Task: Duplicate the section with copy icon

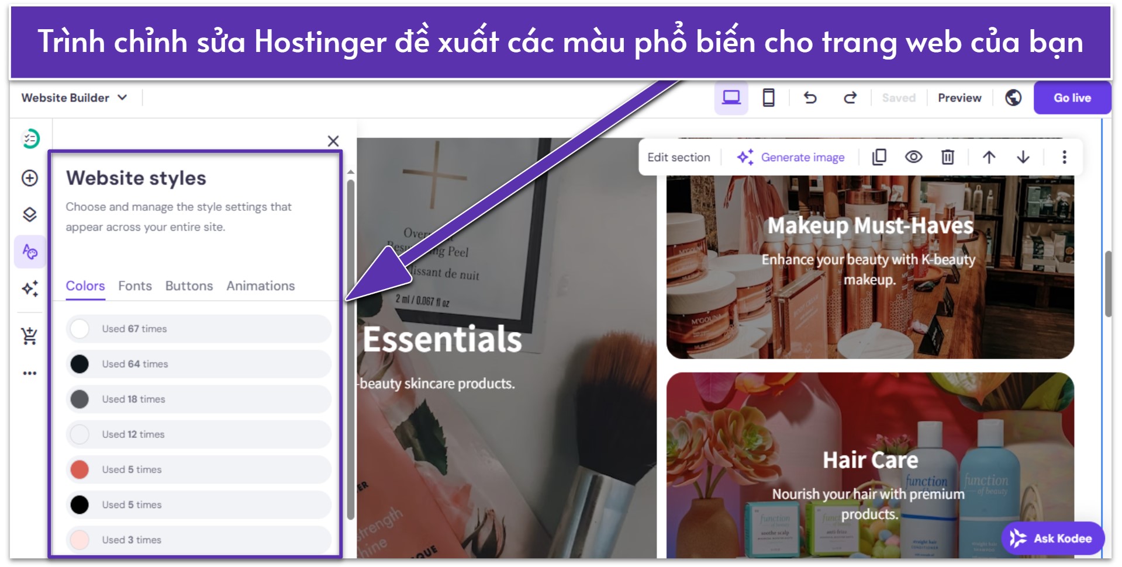Action: [879, 157]
